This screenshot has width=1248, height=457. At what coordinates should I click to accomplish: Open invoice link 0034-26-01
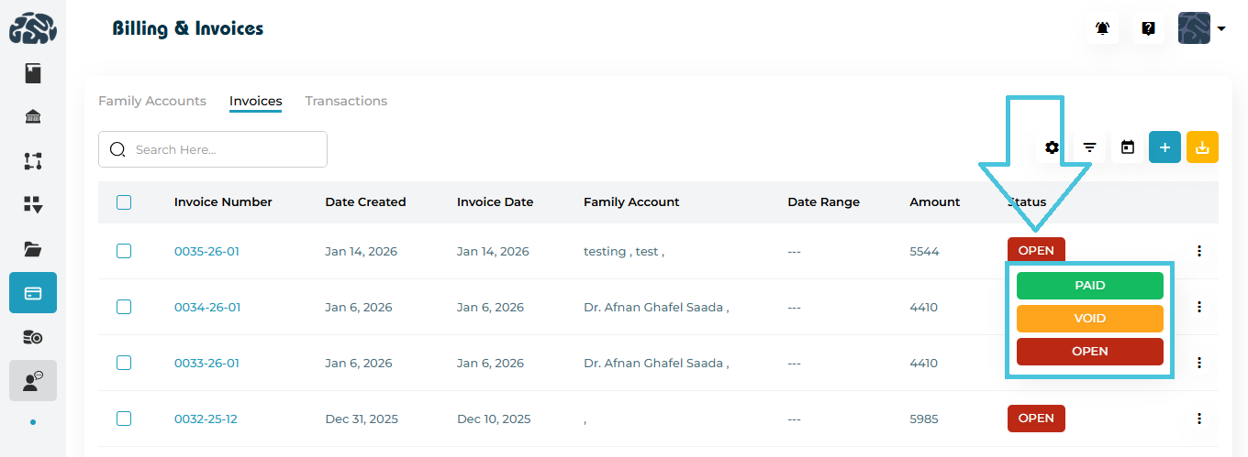207,308
